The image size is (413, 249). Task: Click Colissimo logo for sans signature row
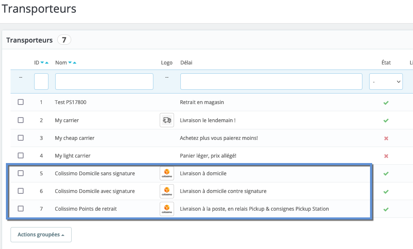167,173
